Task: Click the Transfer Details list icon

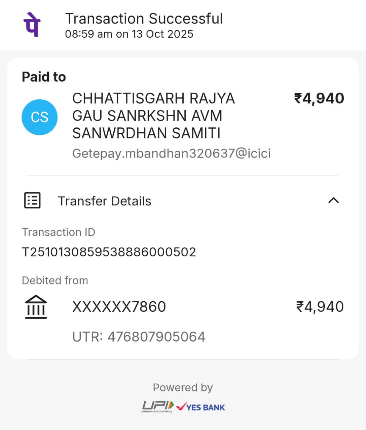Action: click(32, 201)
